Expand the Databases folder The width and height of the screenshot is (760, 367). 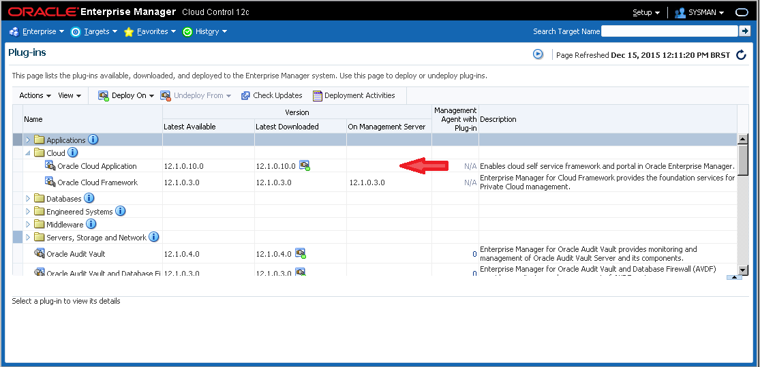(x=28, y=199)
